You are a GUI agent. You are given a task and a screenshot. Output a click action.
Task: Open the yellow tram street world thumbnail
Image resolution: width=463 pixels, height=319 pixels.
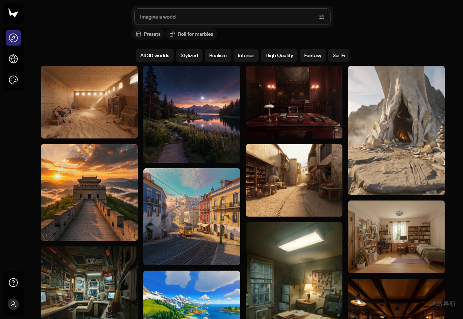coord(192,217)
